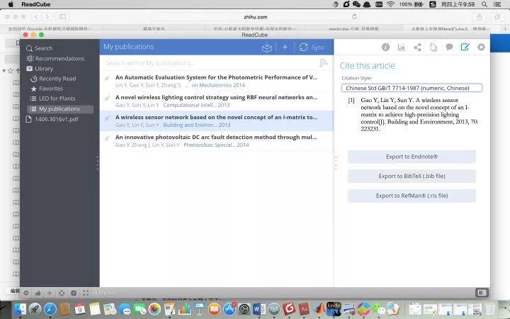Viewport: 510px width, 319px height.
Task: Open the comments speech bubble icon
Action: [449, 47]
